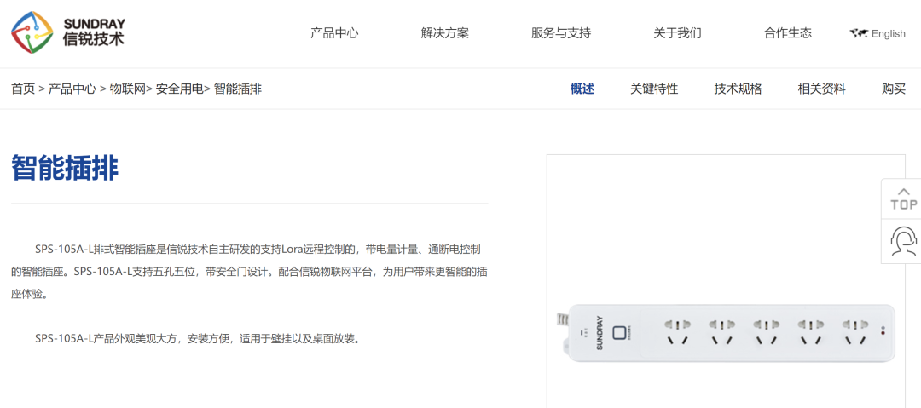This screenshot has width=921, height=408.
Task: Open the 关于我们 top menu
Action: pyautogui.click(x=677, y=33)
